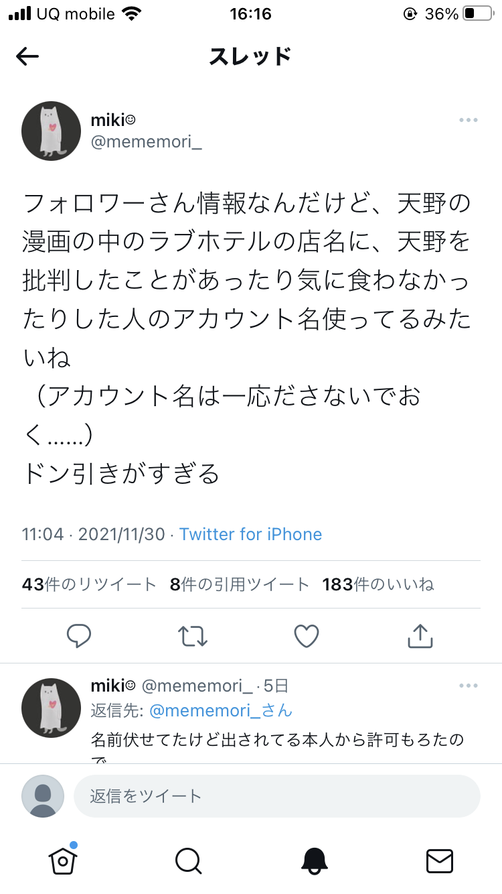This screenshot has width=502, height=894.
Task: View the 8件の引用ツイート list
Action: point(240,584)
